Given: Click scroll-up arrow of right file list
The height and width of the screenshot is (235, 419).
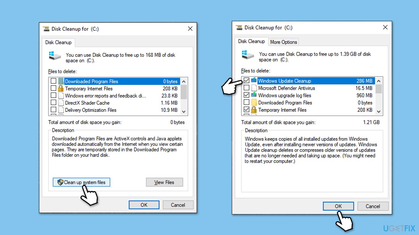Looking at the screenshot, I should (379, 81).
